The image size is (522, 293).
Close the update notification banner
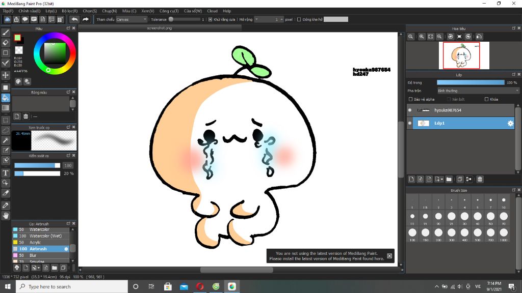coord(389,256)
